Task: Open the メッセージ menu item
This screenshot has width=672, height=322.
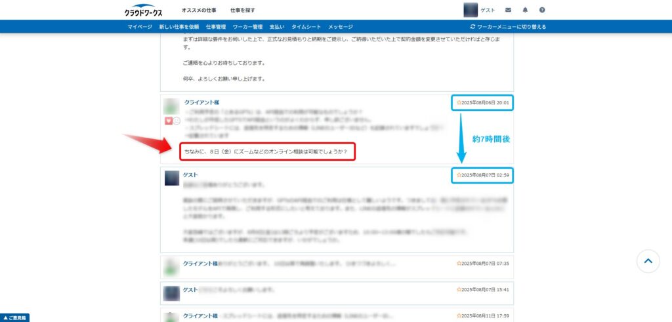Action: [x=341, y=27]
